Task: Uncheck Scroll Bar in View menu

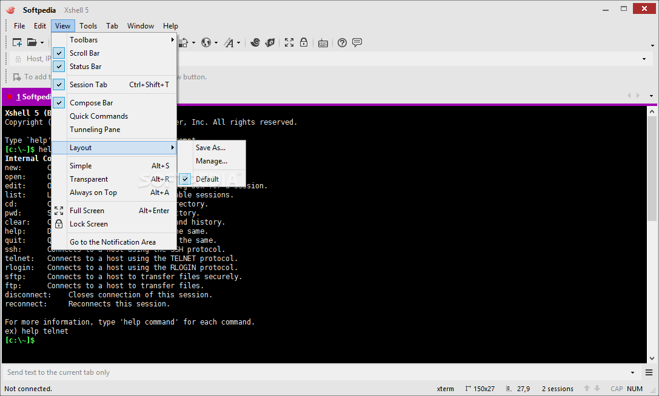Action: [85, 53]
